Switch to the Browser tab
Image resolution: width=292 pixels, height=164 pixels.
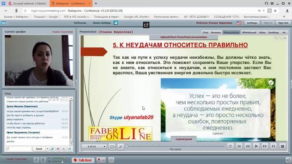(216, 32)
